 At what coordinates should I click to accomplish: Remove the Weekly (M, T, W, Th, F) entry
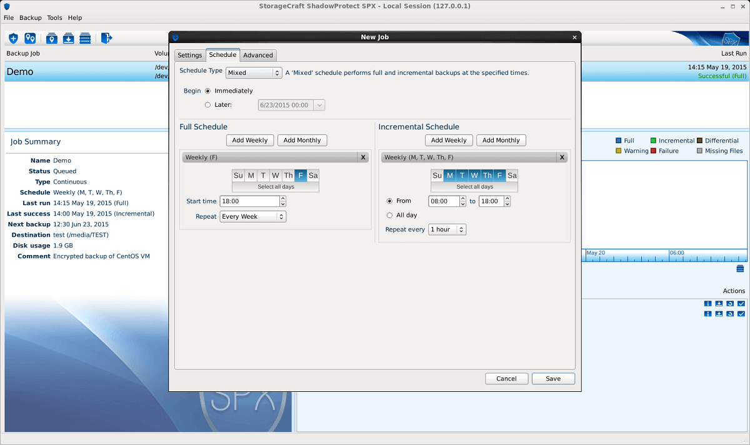[x=562, y=157]
